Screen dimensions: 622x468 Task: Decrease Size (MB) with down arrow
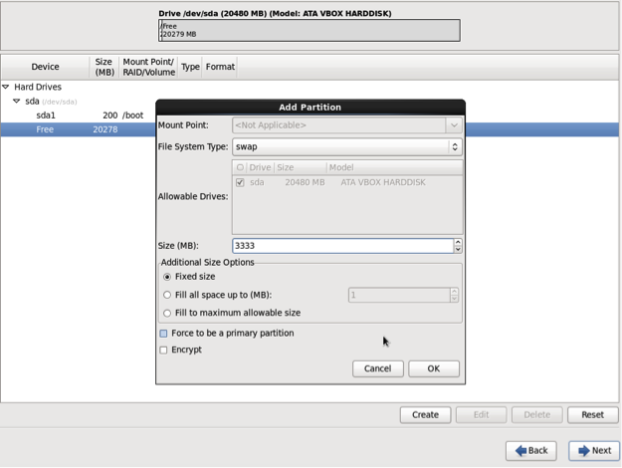(458, 250)
